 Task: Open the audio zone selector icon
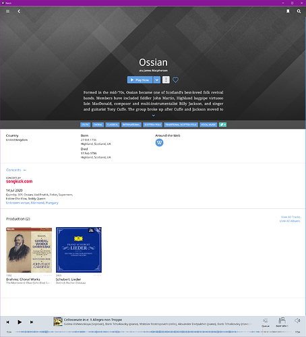(282, 322)
